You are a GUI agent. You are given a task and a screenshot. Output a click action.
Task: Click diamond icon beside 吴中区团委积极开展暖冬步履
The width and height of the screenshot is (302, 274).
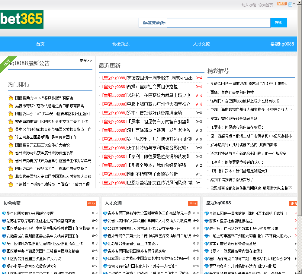[x=4, y=213]
